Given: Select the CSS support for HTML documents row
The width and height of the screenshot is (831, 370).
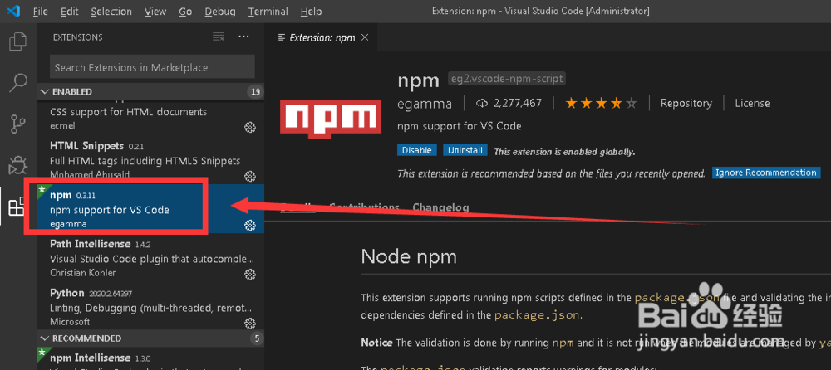Looking at the screenshot, I should [150, 116].
